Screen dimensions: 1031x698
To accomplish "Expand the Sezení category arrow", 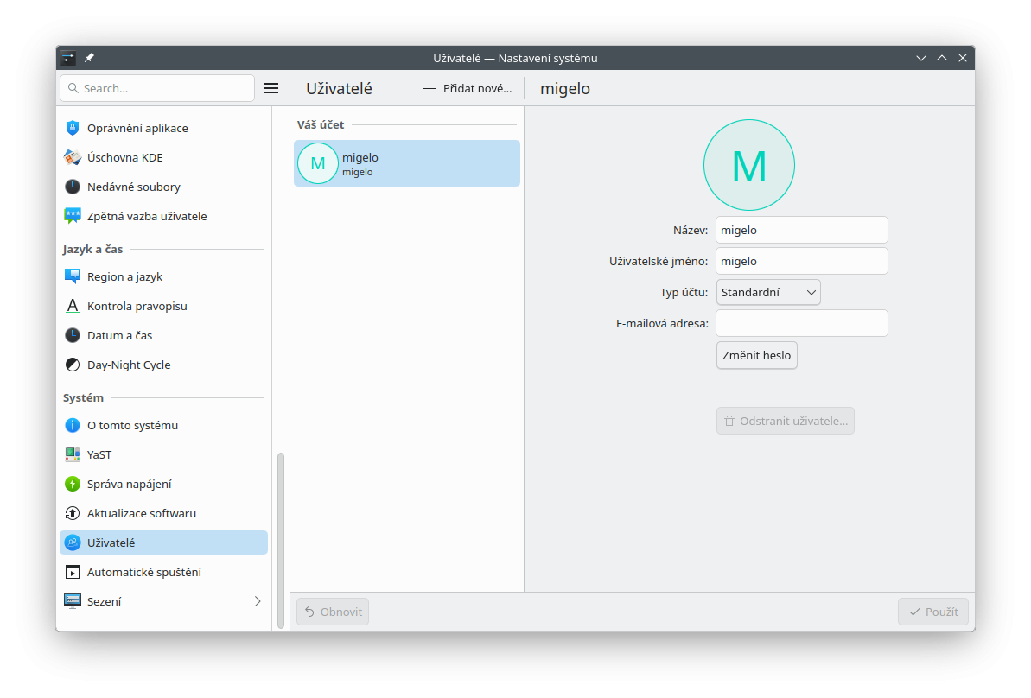I will (x=257, y=601).
